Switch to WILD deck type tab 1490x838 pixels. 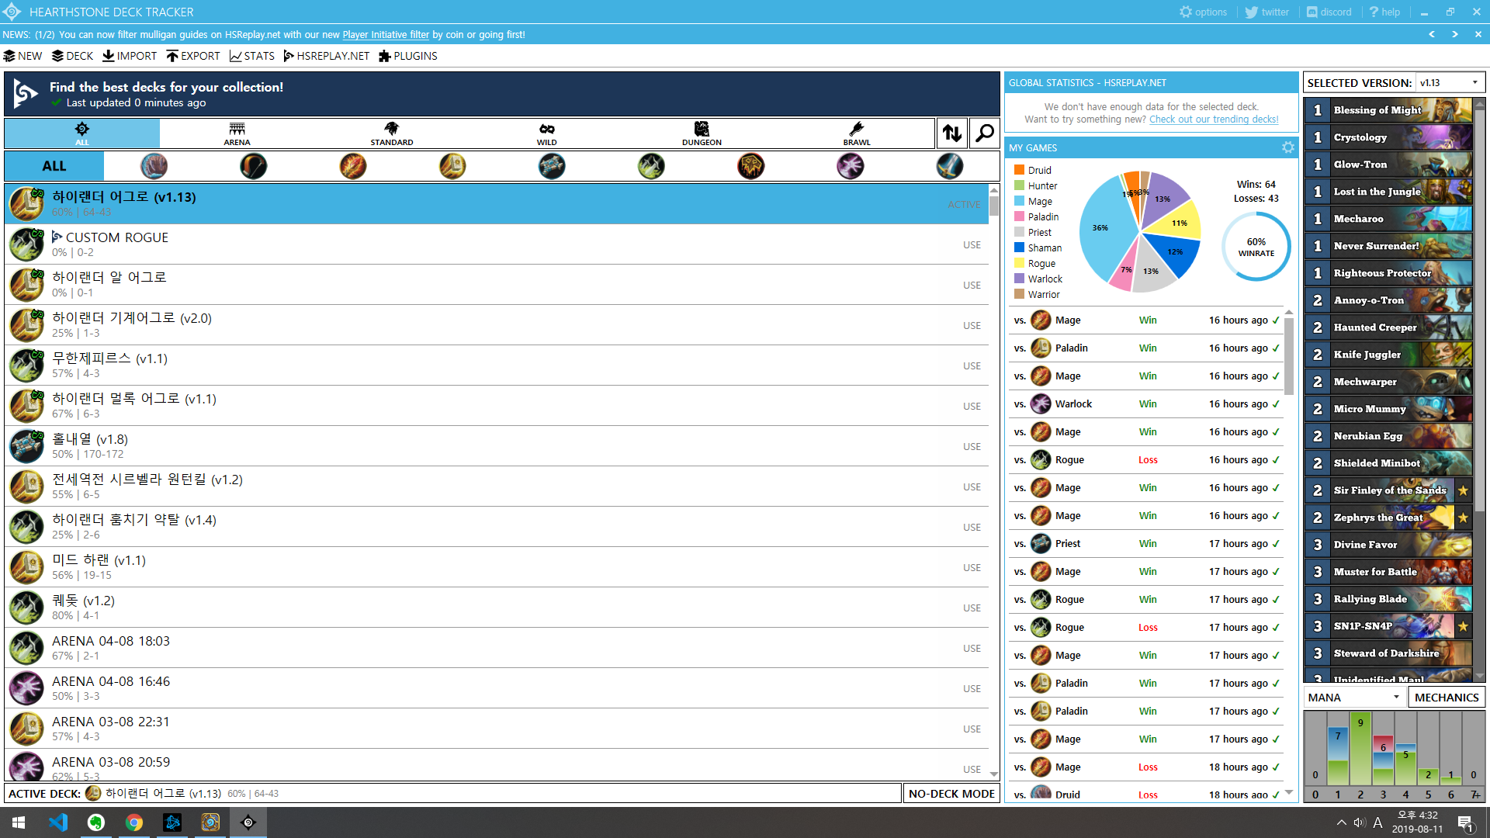547,133
